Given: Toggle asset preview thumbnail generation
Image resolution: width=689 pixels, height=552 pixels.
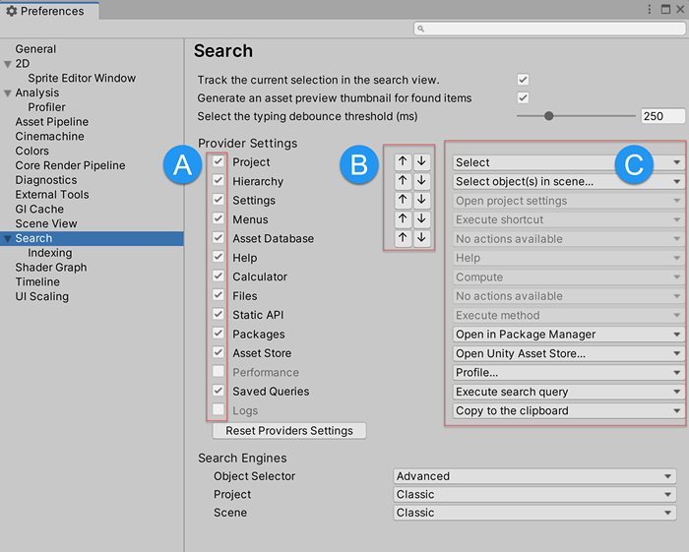Looking at the screenshot, I should (523, 97).
